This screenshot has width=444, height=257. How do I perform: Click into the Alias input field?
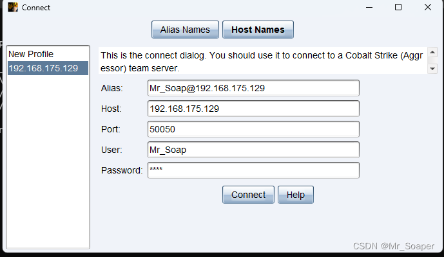(253, 88)
